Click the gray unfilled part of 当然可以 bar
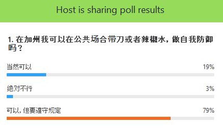The width and height of the screenshot is (223, 136). click(130, 75)
